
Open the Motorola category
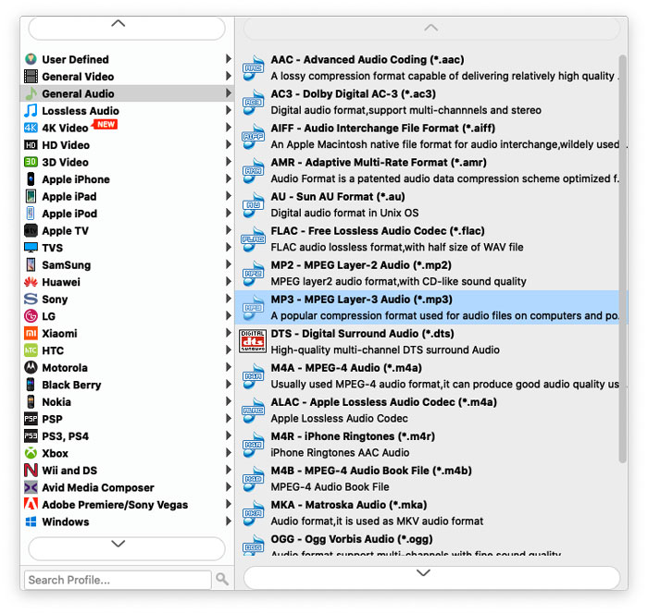(127, 367)
